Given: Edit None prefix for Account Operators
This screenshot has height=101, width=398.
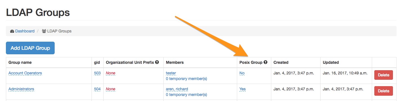Looking at the screenshot, I should [x=110, y=73].
